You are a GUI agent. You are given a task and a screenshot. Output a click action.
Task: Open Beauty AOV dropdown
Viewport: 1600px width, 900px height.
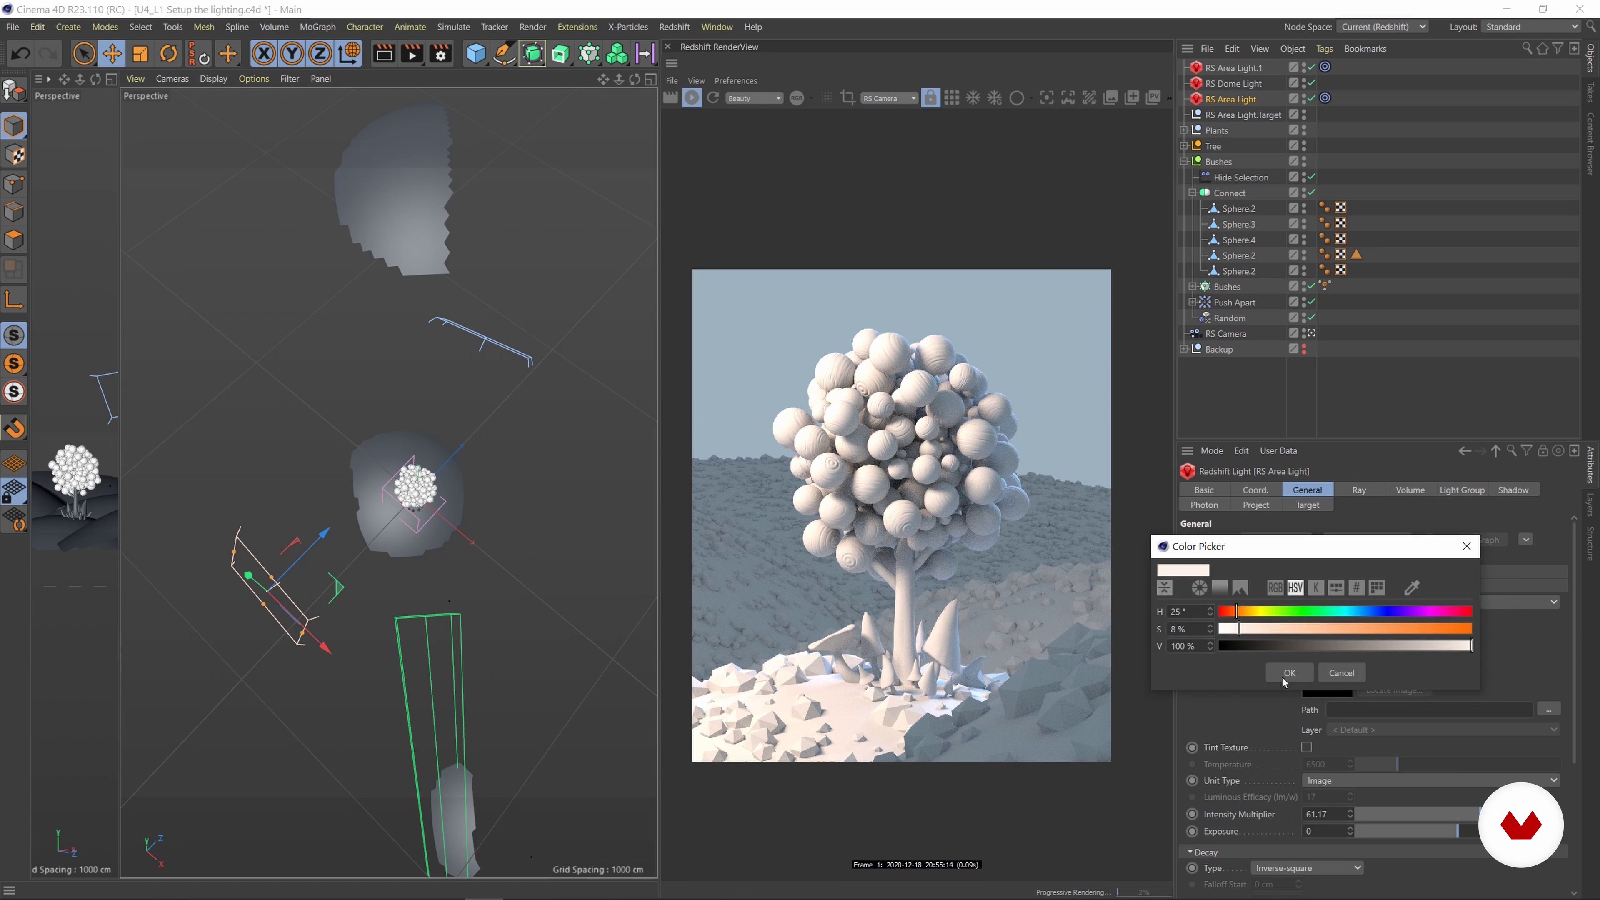[753, 98]
